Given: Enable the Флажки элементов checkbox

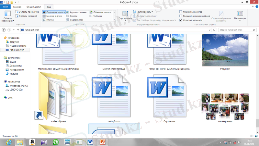Looking at the screenshot, I should tap(181, 12).
